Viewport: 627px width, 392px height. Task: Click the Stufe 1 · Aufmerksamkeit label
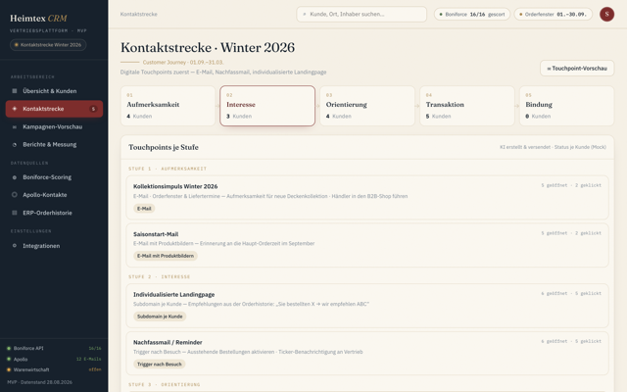click(168, 169)
